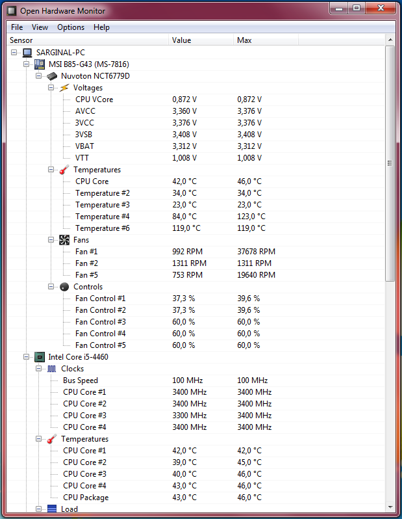Click the thermometer icon under Nuvoton NCT6779D
The height and width of the screenshot is (519, 402).
coord(64,170)
